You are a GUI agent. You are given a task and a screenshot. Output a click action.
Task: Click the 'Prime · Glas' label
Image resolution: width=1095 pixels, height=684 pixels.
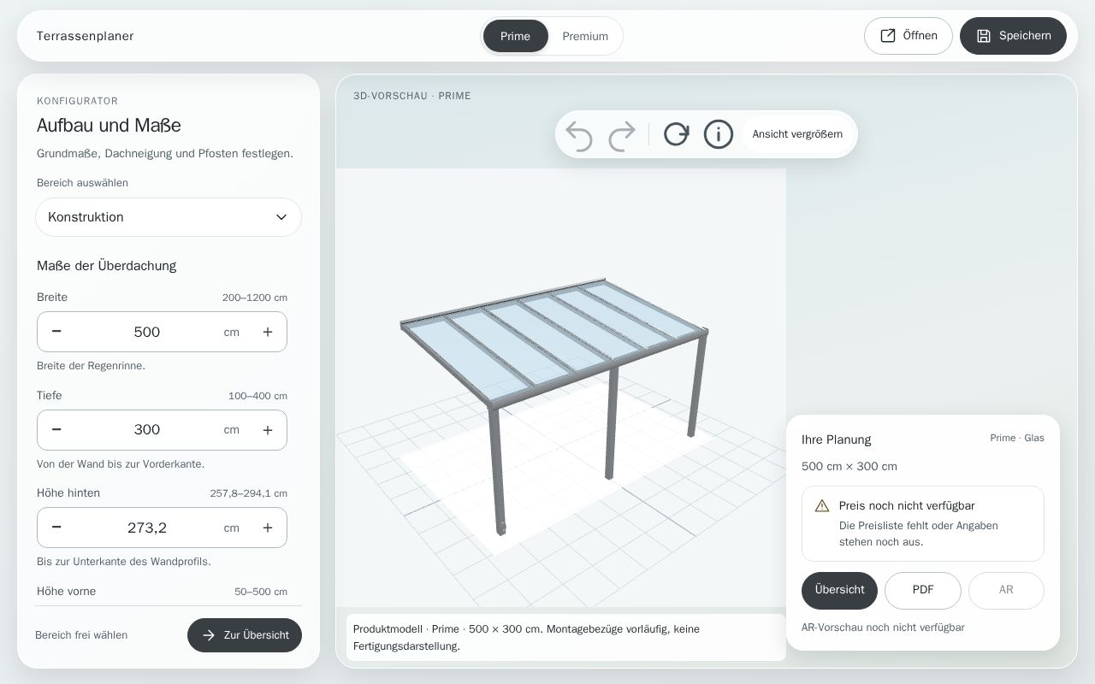(x=1017, y=438)
